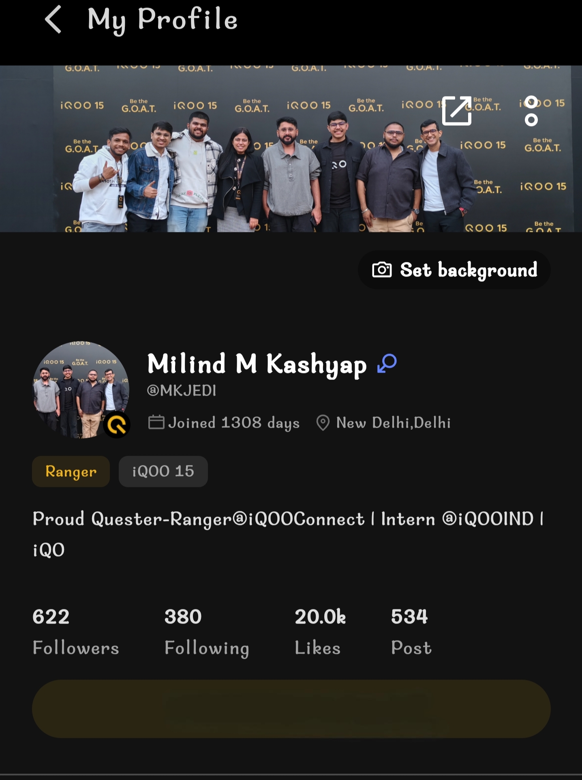Open the 622 Followers list
Viewport: 582px width, 780px height.
(75, 631)
